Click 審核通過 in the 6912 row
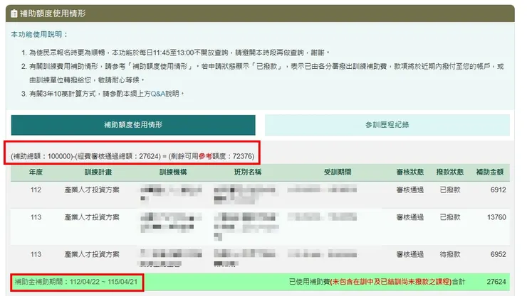The image size is (527, 296). coord(410,190)
